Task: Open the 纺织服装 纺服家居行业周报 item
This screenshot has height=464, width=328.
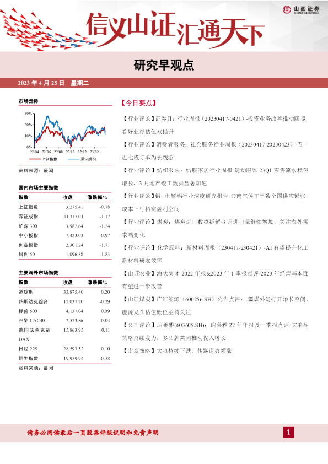Action: (x=215, y=177)
